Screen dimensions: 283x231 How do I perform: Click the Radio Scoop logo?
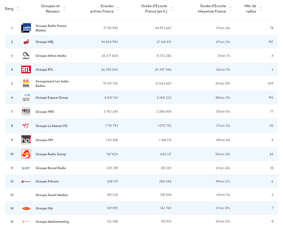[26, 154]
